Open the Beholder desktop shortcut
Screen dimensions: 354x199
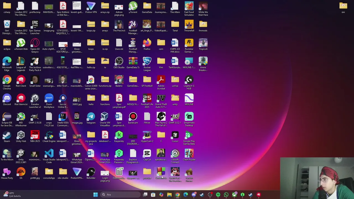91,173
